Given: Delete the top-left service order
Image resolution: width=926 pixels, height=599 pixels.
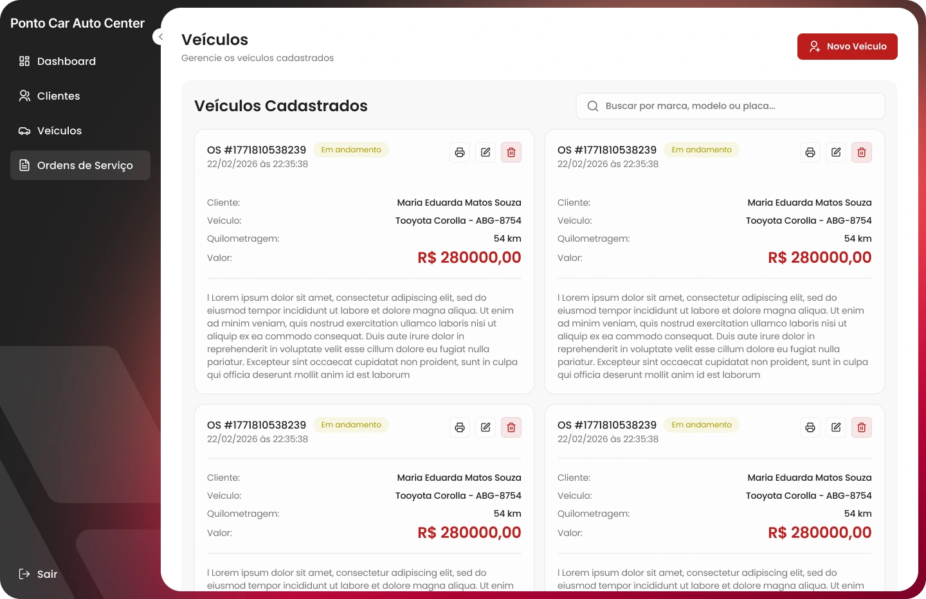Looking at the screenshot, I should click(511, 152).
